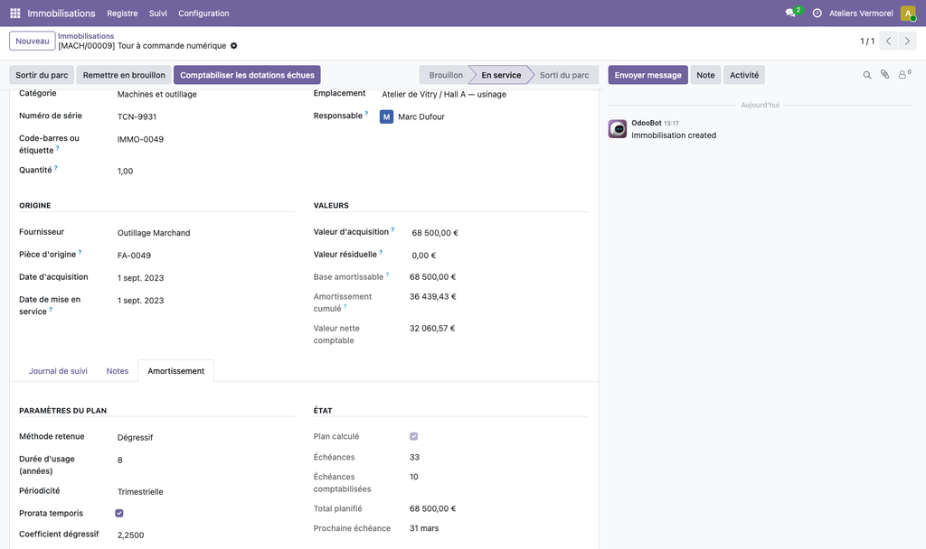Open the Méthode retenue dropdown
926x549 pixels.
[205, 438]
